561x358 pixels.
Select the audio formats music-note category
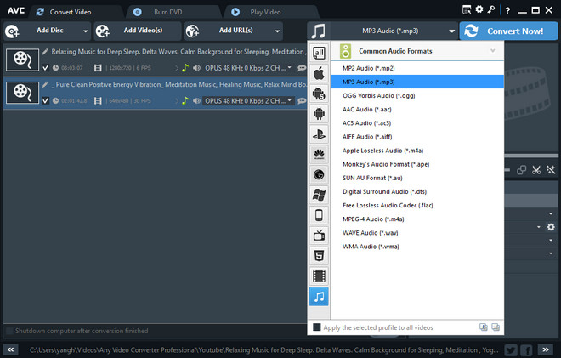tap(319, 297)
